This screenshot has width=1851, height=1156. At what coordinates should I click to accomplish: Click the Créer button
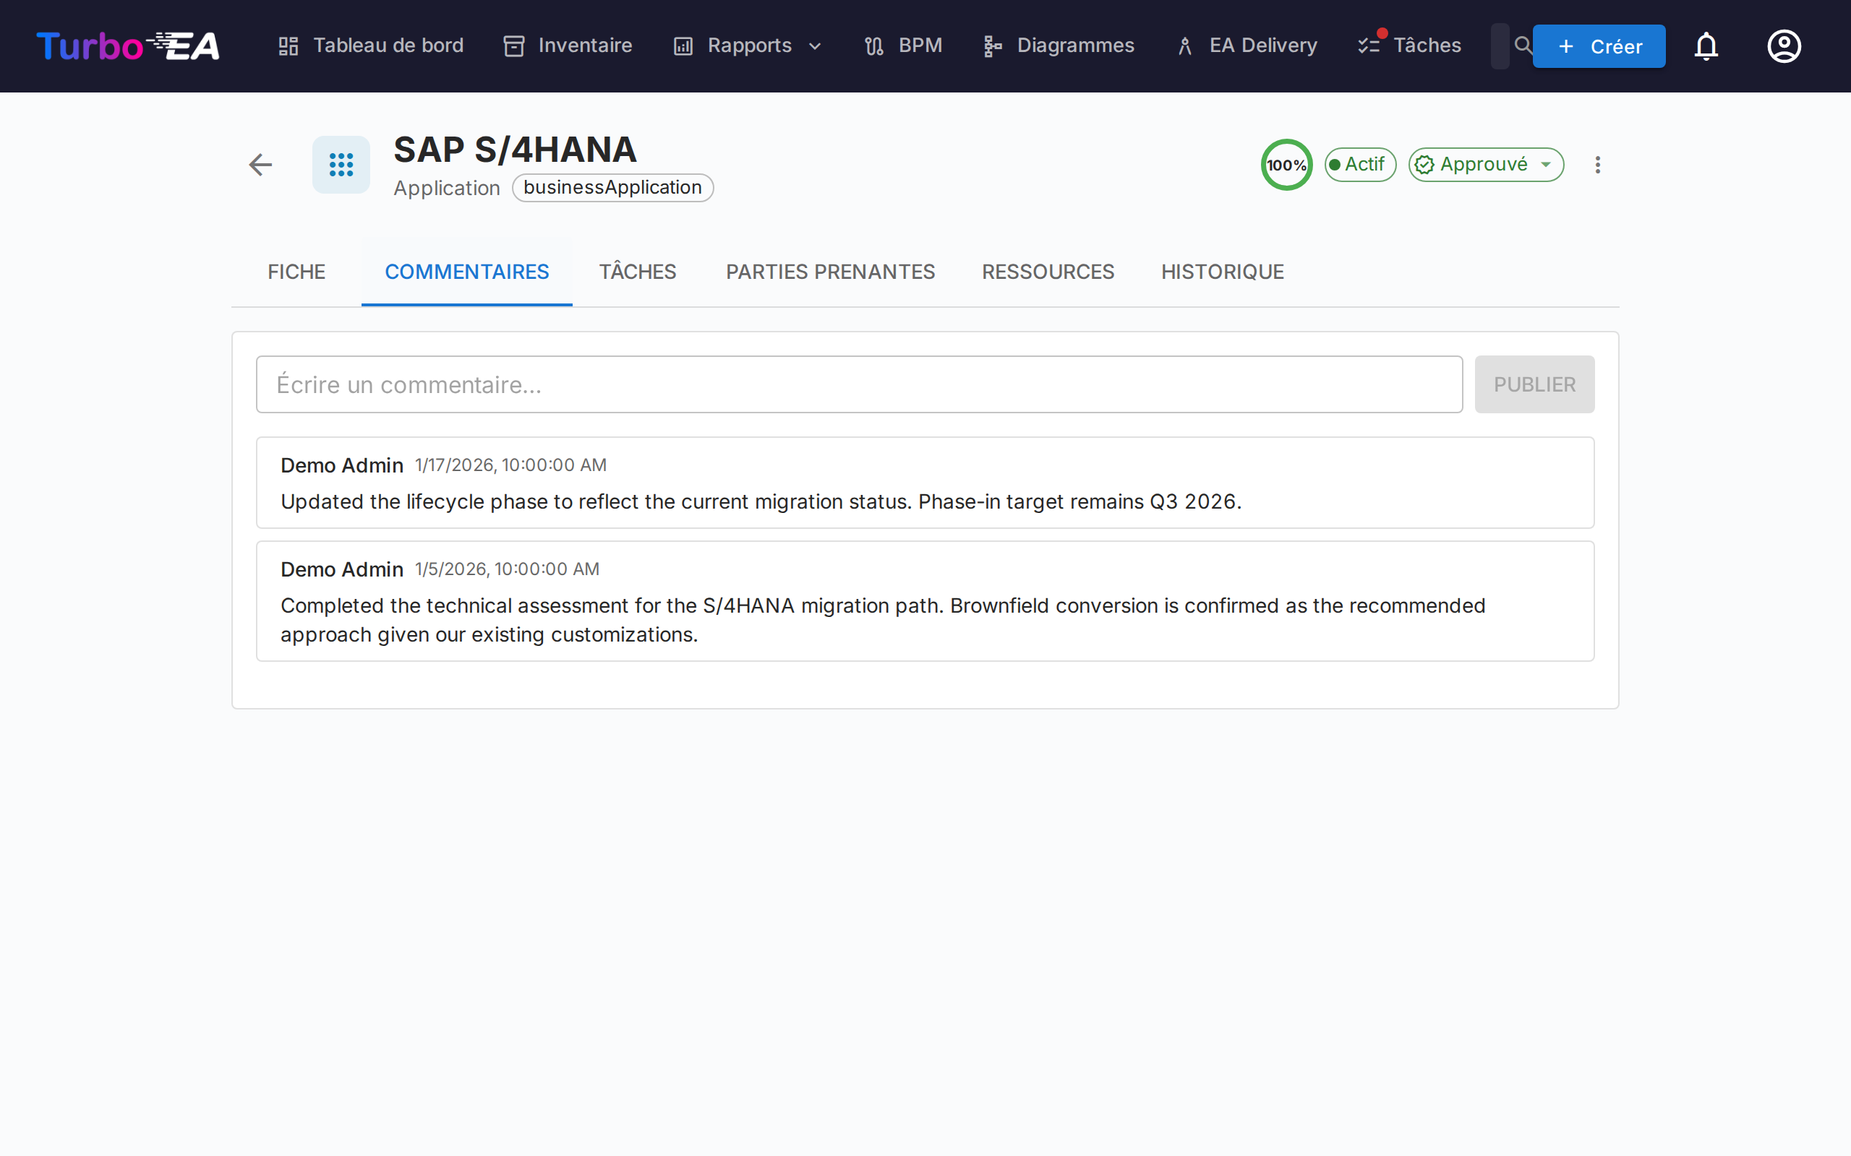[x=1599, y=46]
